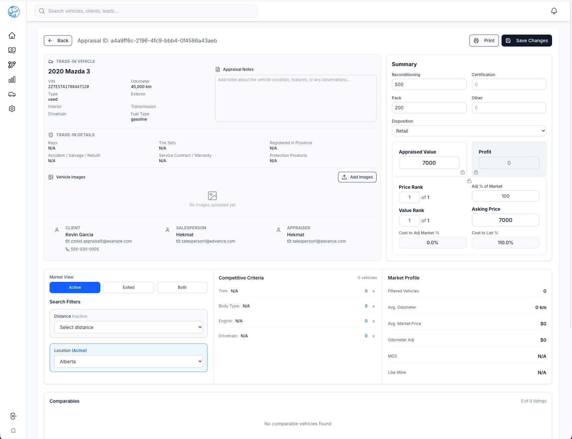
Task: Click the VIN ZZTESTA1788447120
Action: pos(68,87)
